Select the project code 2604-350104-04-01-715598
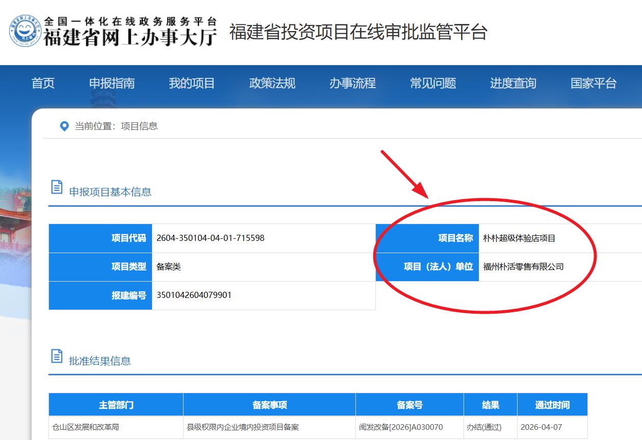 coord(210,238)
